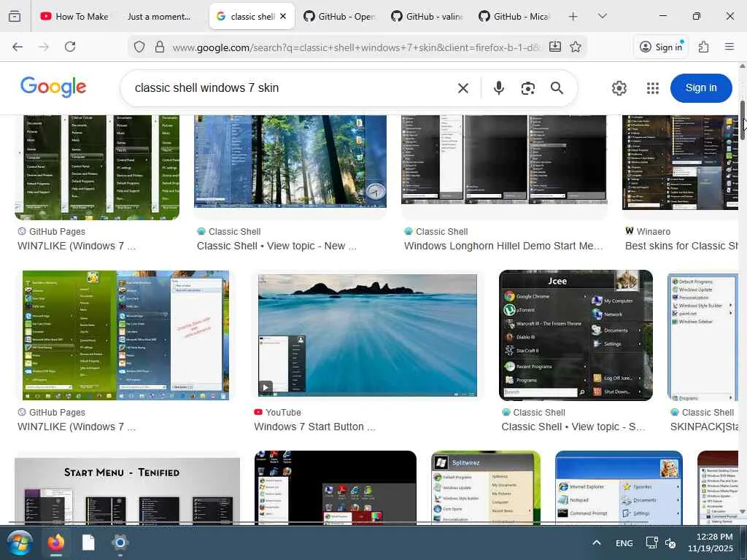Open Internet Explorer Notepad start menu thumbnail
The width and height of the screenshot is (747, 560).
click(x=619, y=488)
